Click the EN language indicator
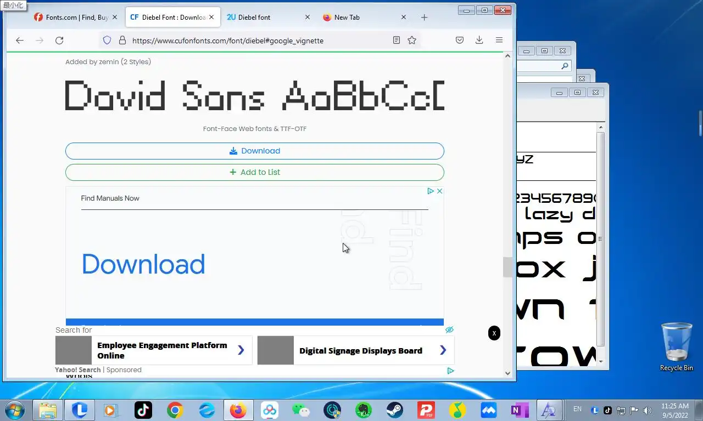Viewport: 703px width, 421px height. [x=577, y=409]
